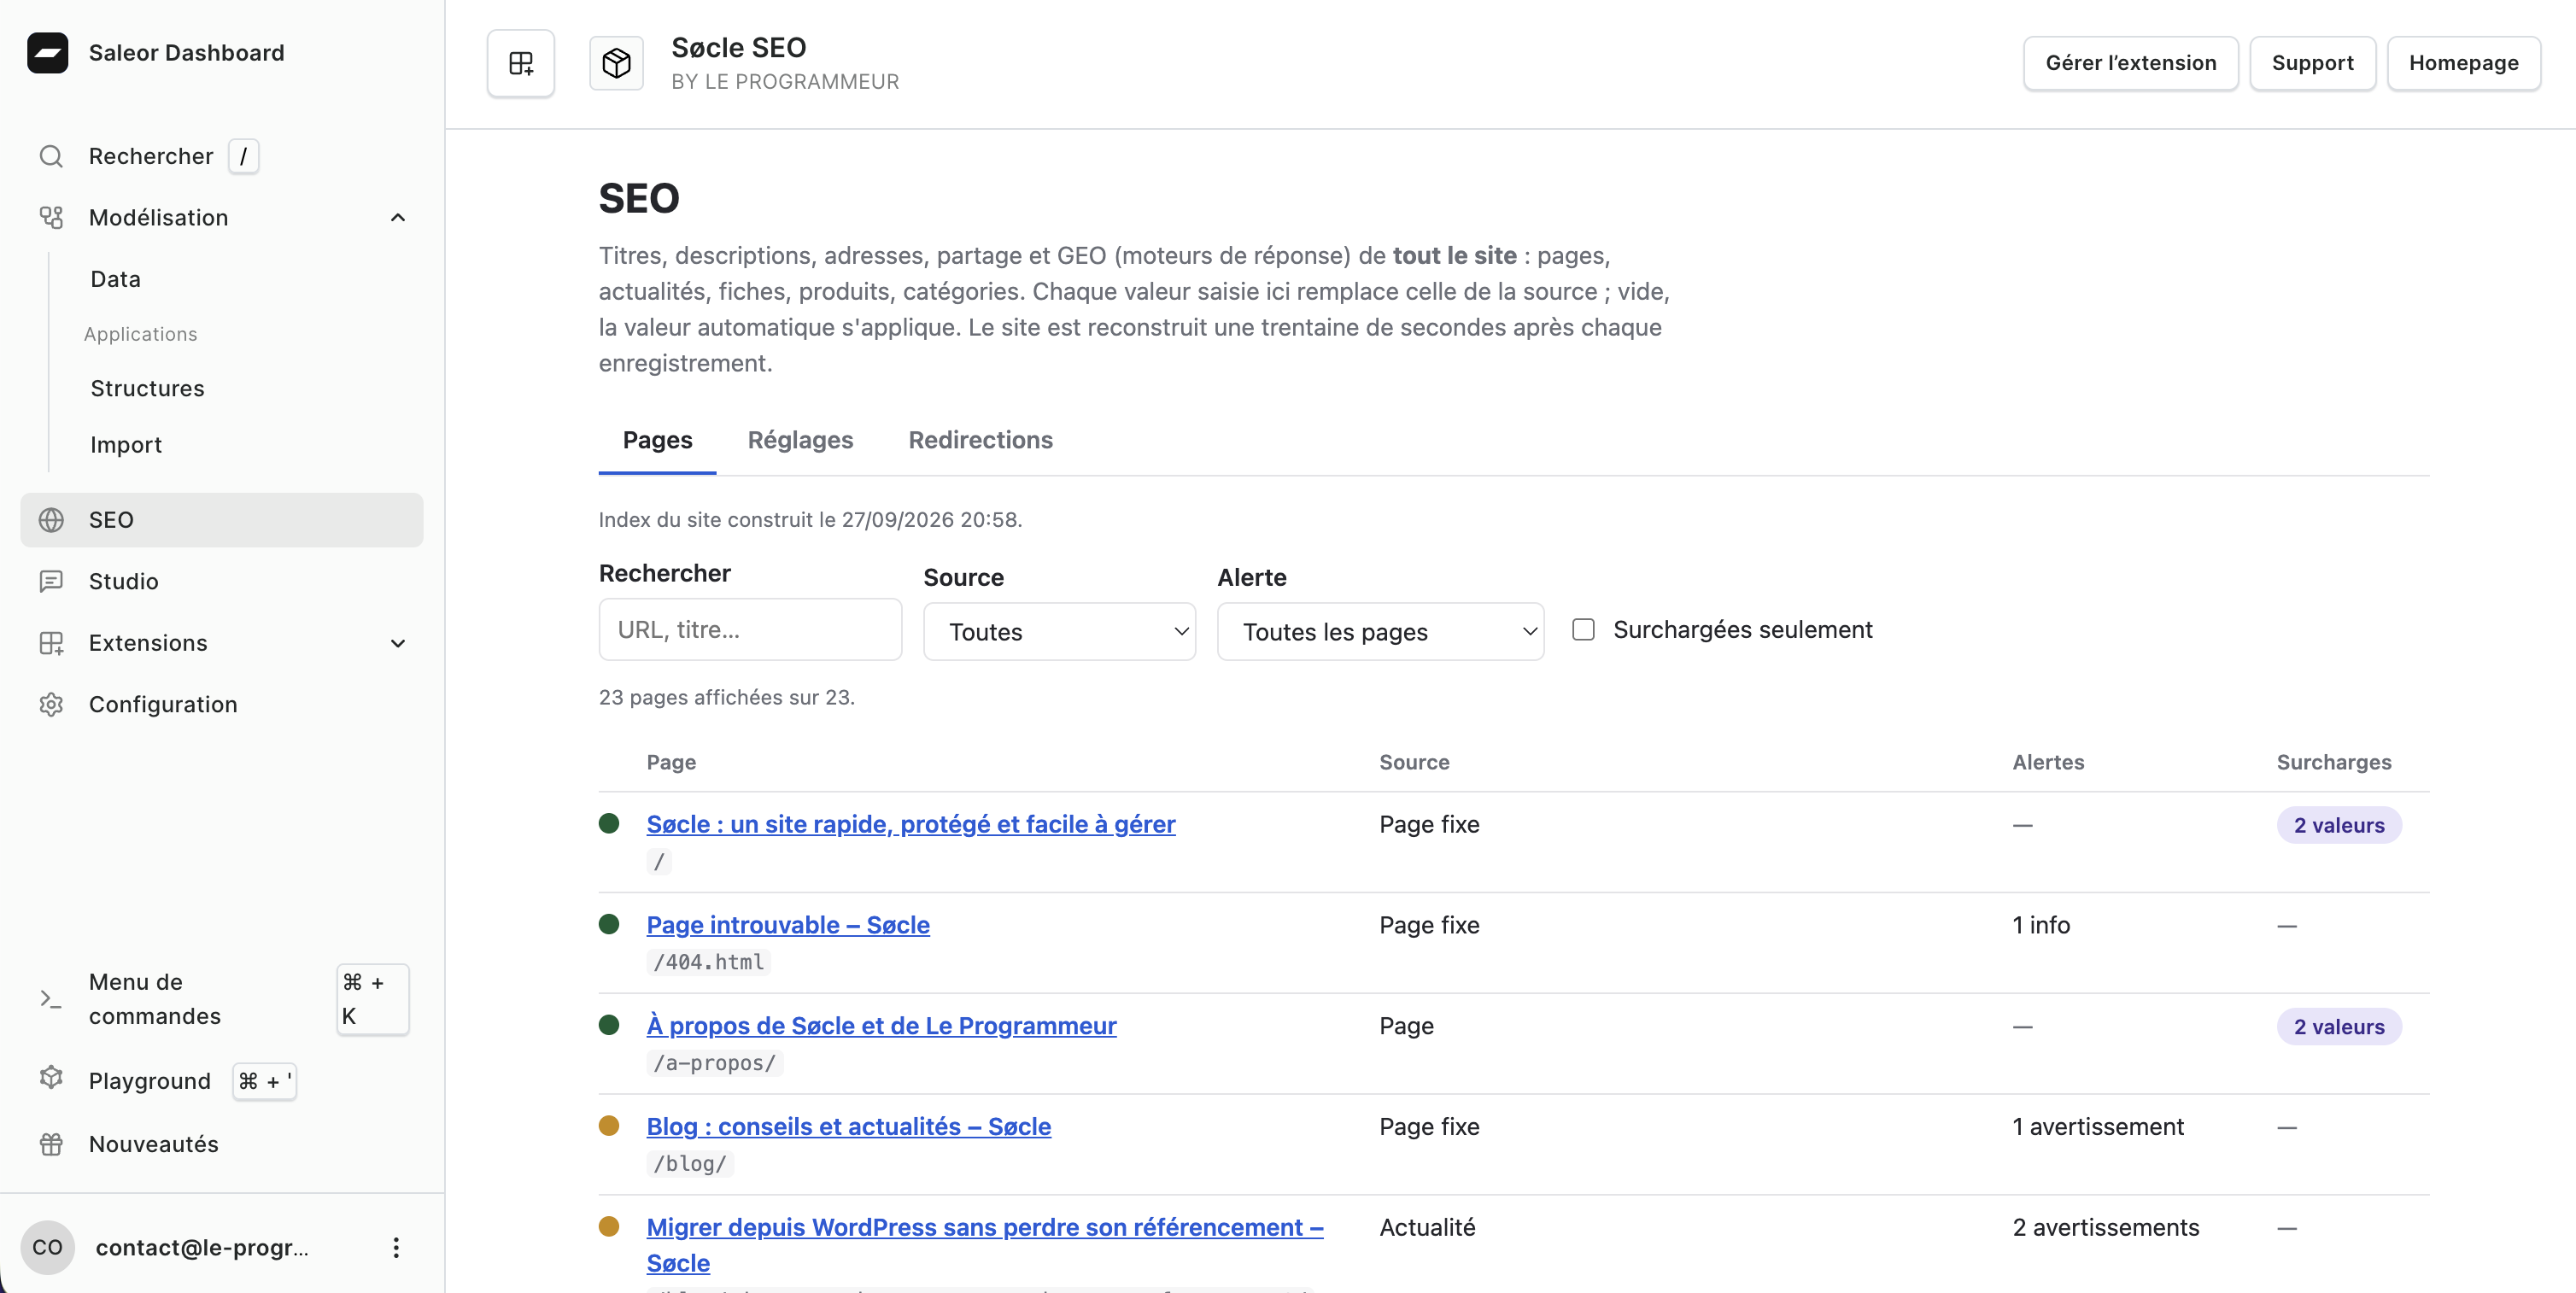2576x1293 pixels.
Task: Switch to the Redirections tab
Action: point(980,440)
